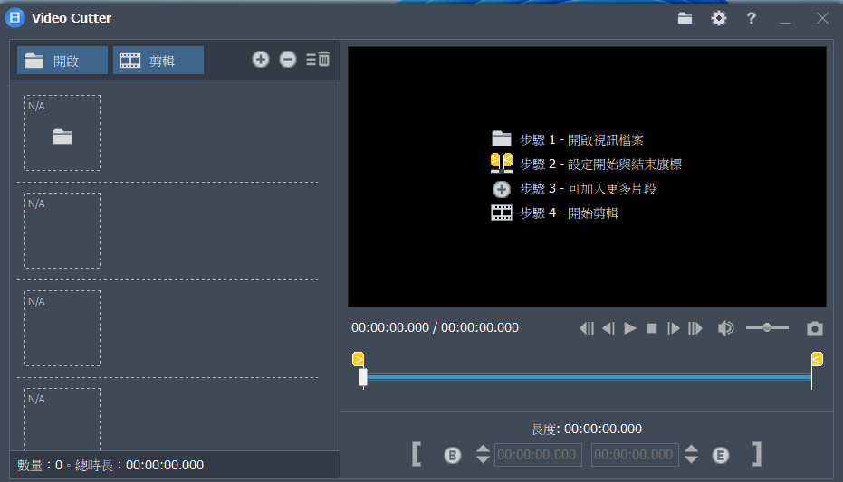Step back one frame
Image resolution: width=843 pixels, height=482 pixels.
pyautogui.click(x=608, y=328)
